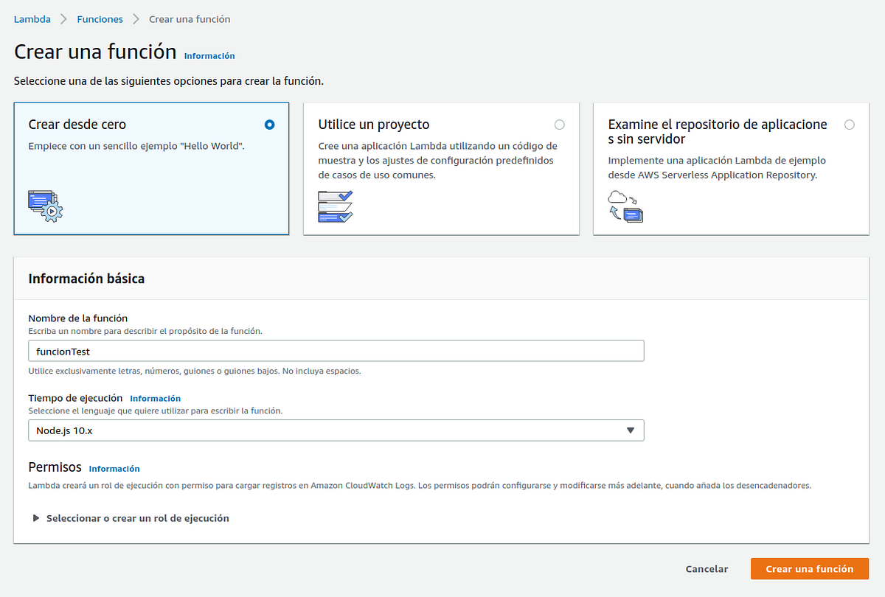Select the Crear desde cero radio button
885x597 pixels.
[x=269, y=125]
